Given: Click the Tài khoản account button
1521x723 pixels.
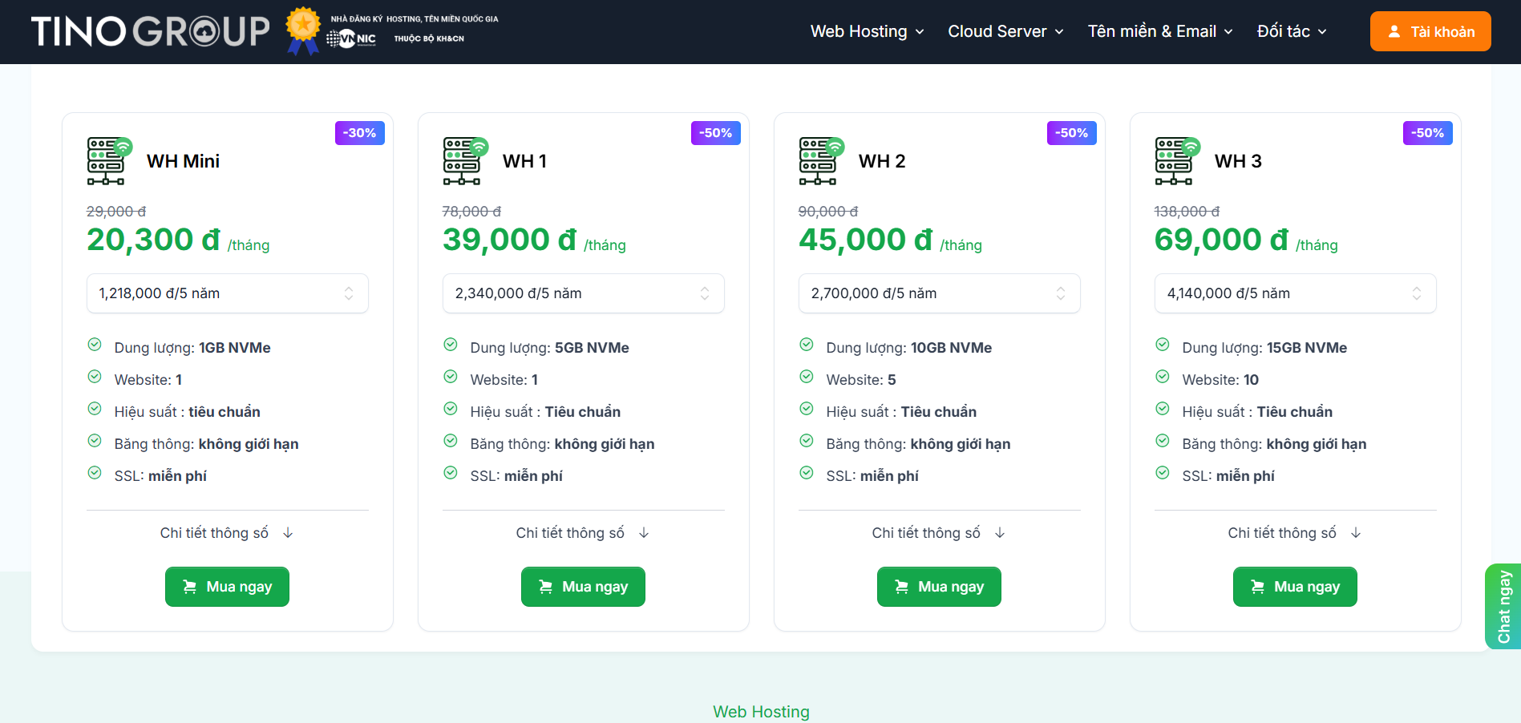Looking at the screenshot, I should [x=1430, y=32].
